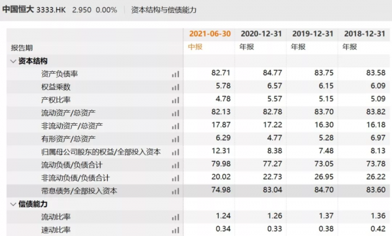Click the 非流动资产/总资产 row label
The image size is (392, 236).
point(72,126)
